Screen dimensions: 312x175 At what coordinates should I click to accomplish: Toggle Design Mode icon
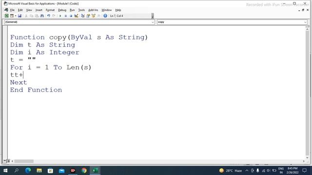[76, 16]
